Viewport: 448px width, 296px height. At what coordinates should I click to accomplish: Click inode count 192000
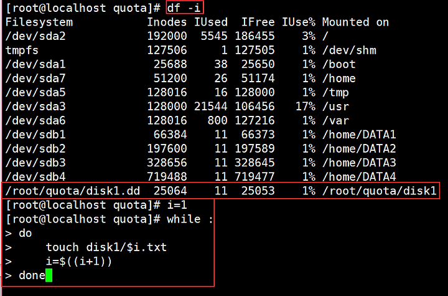point(167,36)
